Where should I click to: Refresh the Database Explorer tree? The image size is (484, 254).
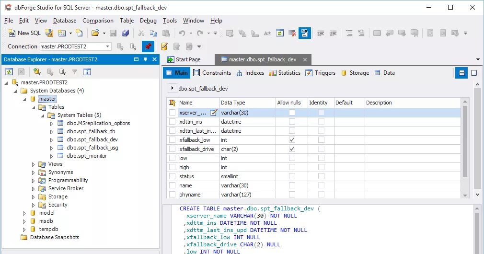(9, 72)
